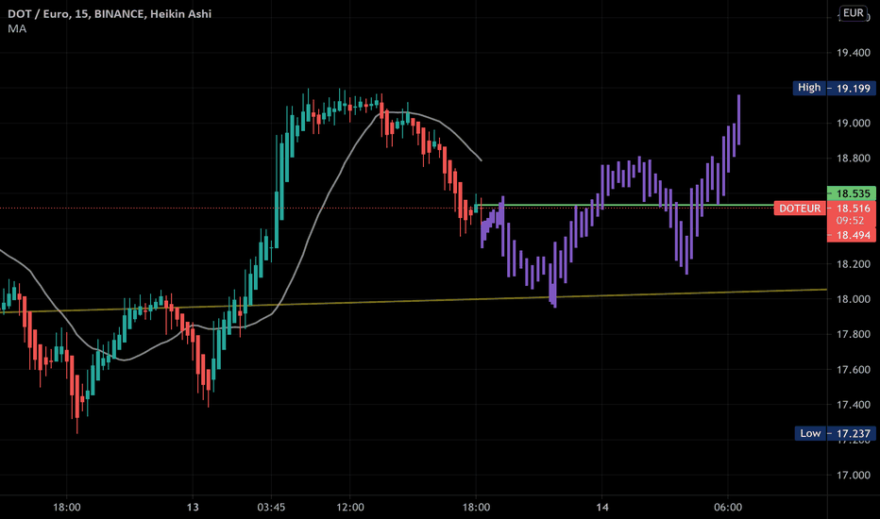Click the EUR currency button
Image resolution: width=880 pixels, height=519 pixels.
[853, 13]
